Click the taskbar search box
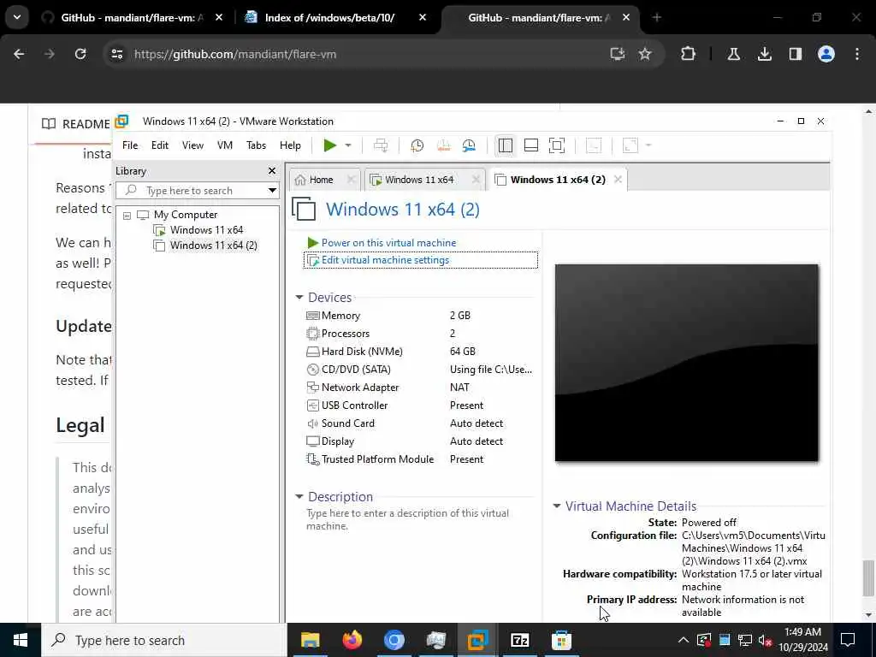 point(165,640)
